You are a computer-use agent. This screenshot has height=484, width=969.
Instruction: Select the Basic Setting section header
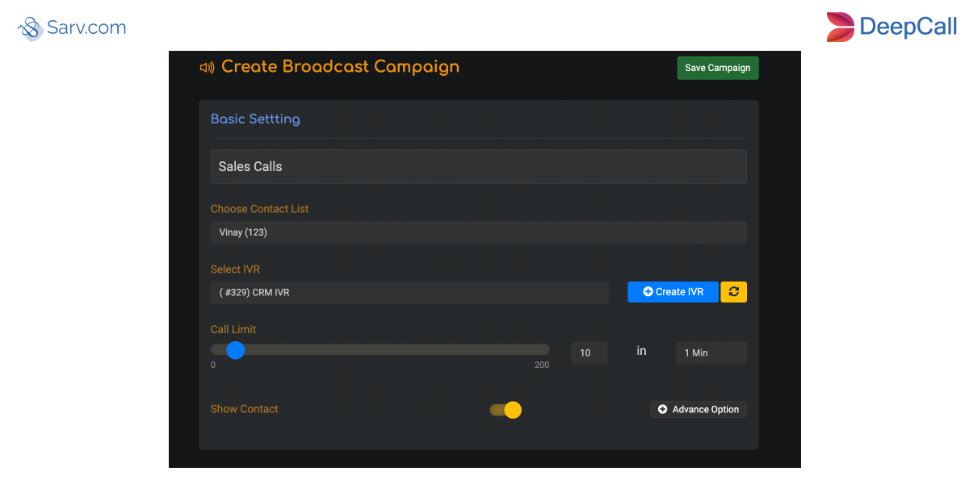255,119
